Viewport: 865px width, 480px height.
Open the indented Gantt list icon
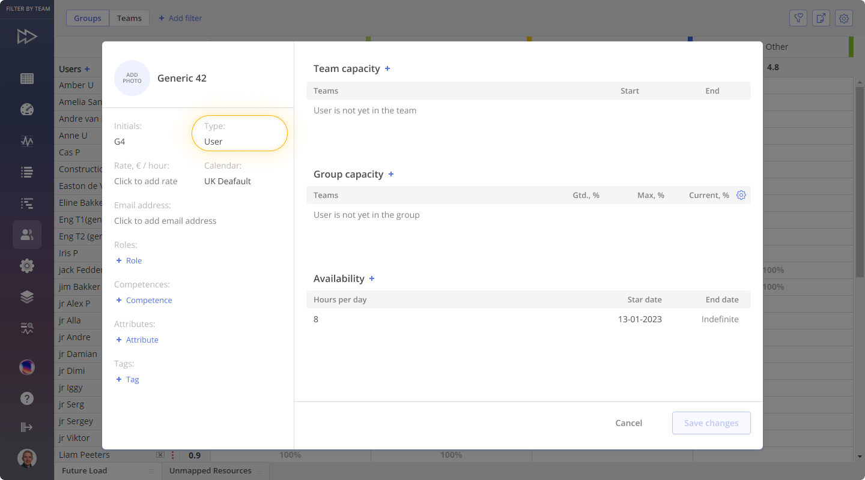pos(27,203)
